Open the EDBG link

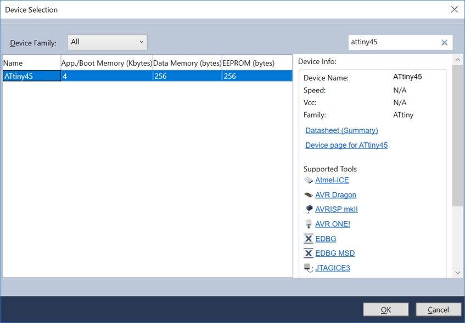[x=326, y=238]
